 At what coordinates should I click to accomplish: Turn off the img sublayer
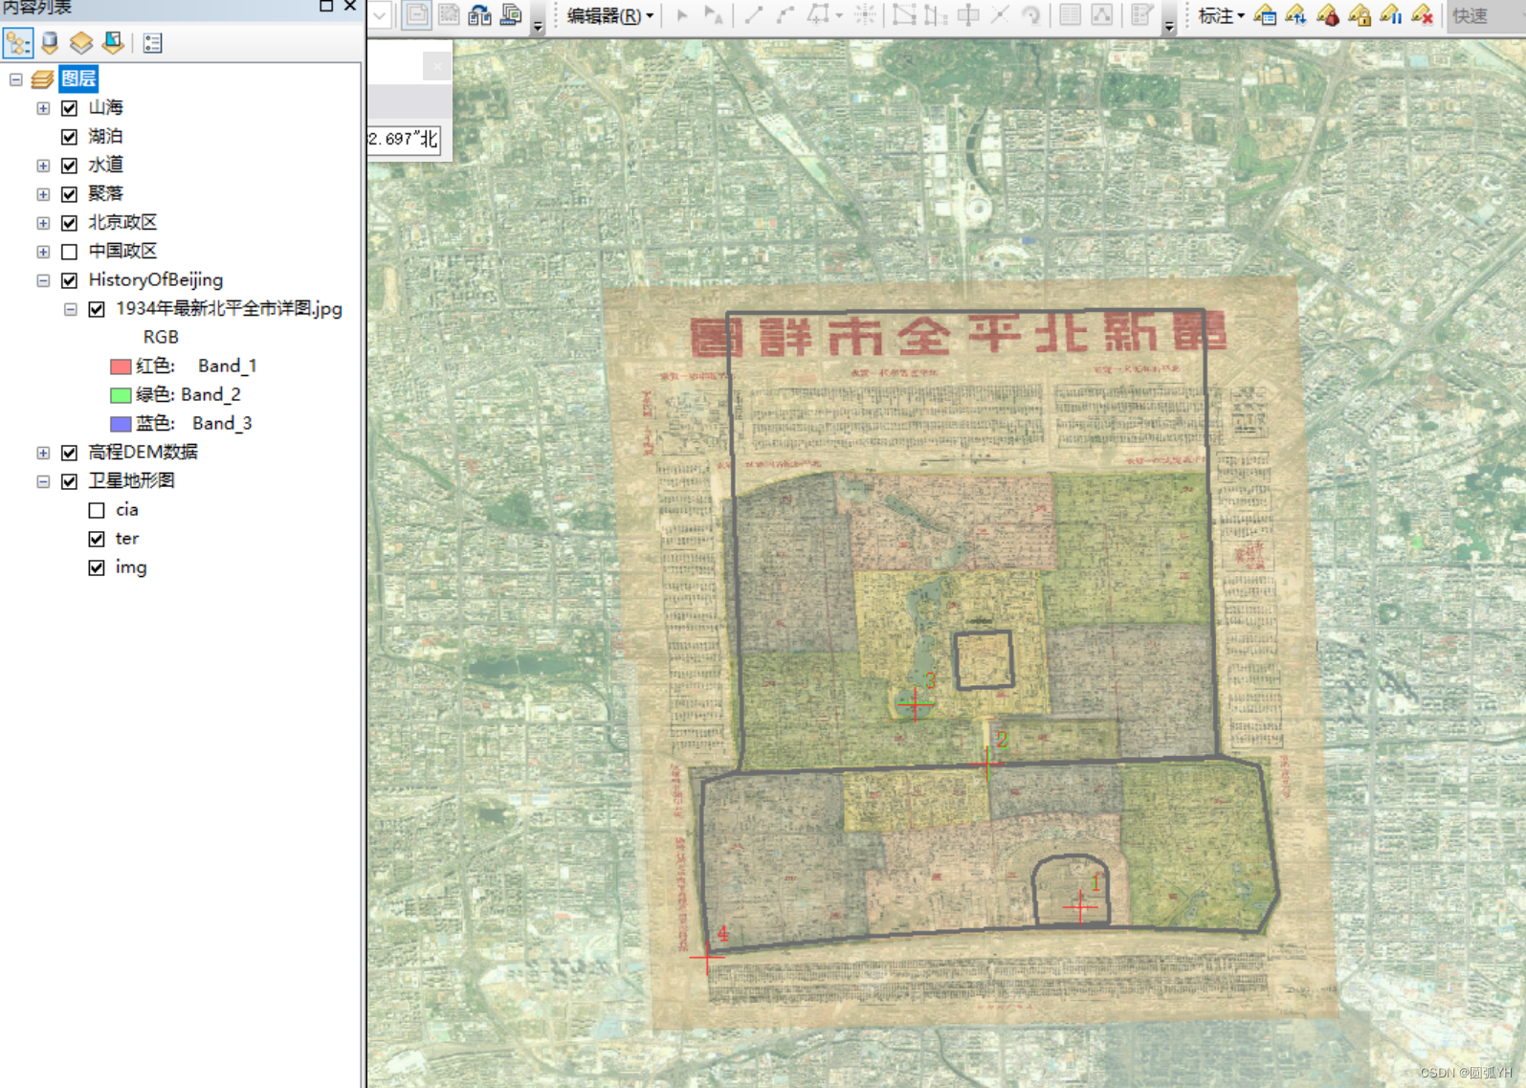(x=97, y=567)
